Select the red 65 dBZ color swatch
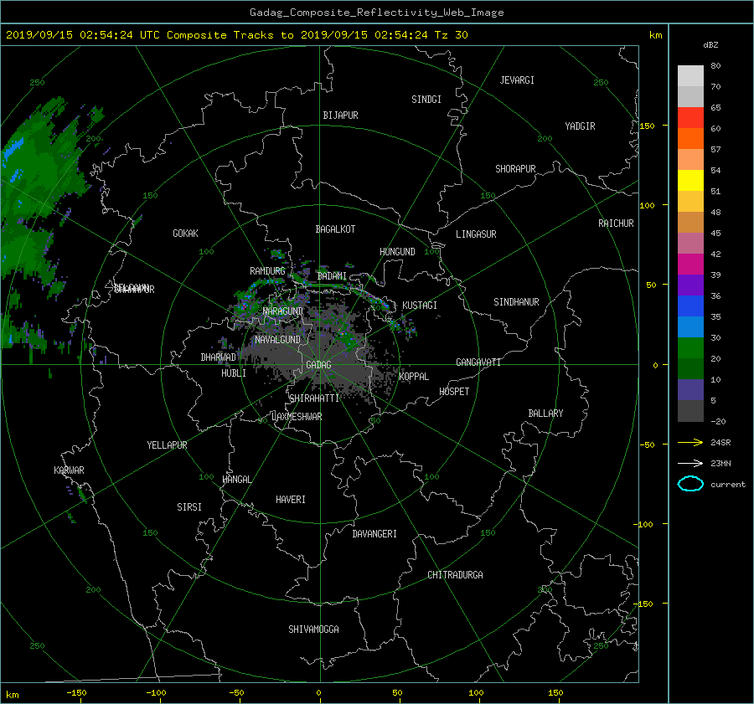754x704 pixels. pyautogui.click(x=690, y=117)
